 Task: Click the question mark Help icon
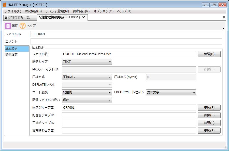[x=23, y=26]
